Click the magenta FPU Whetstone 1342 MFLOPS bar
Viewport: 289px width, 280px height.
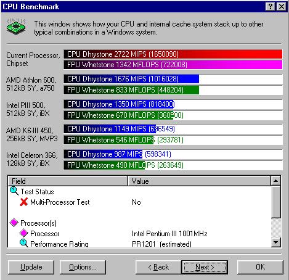point(173,65)
